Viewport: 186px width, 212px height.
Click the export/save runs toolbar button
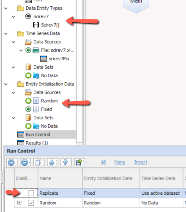79,162
